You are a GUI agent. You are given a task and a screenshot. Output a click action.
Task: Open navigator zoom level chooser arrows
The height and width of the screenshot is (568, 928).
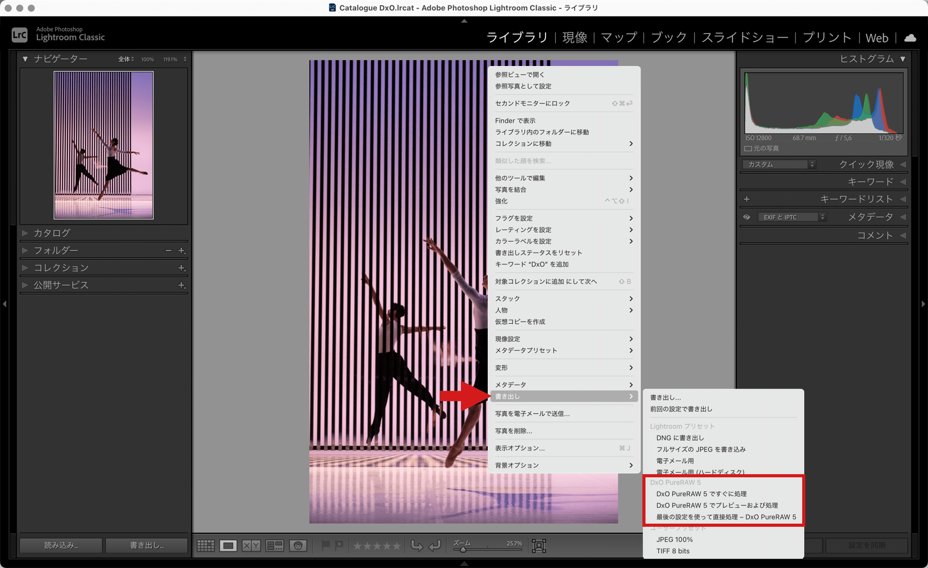[x=185, y=59]
